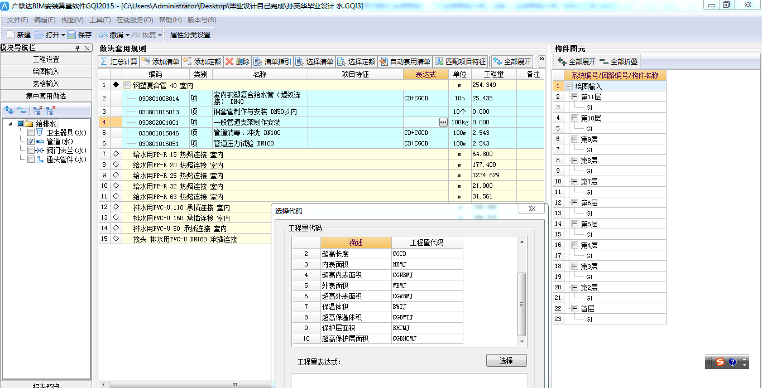Collapse the 首层 node

pos(574,309)
